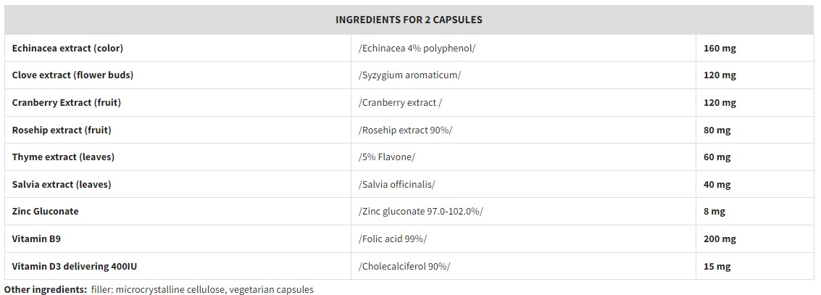Select the '/5% Flavone/' cell

point(386,157)
